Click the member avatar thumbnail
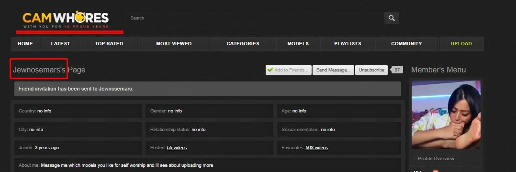 tap(446, 115)
